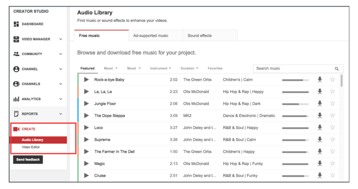358x189 pixels.
Task: Click the Send feedback button
Action: 28,160
